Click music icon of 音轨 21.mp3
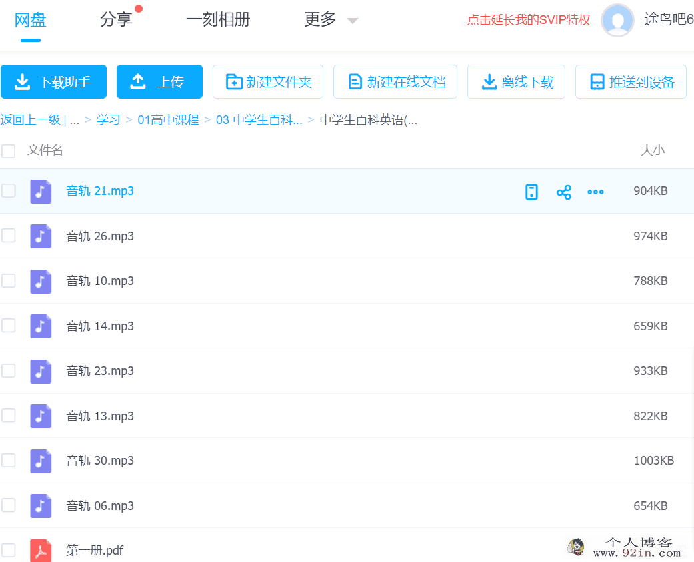The height and width of the screenshot is (562, 694). [41, 192]
